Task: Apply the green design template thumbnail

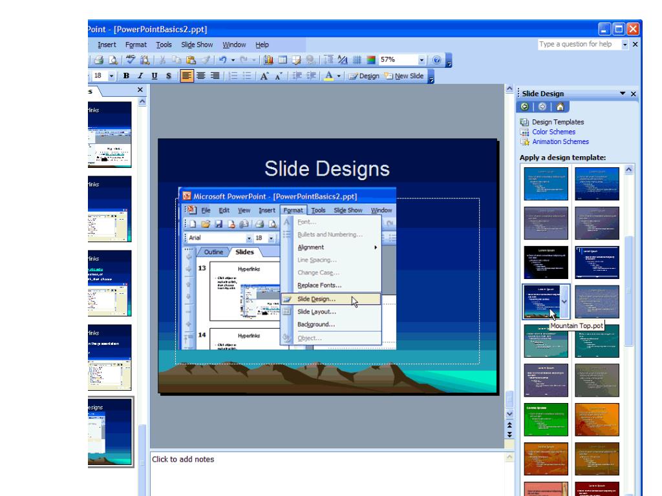Action: [x=546, y=420]
